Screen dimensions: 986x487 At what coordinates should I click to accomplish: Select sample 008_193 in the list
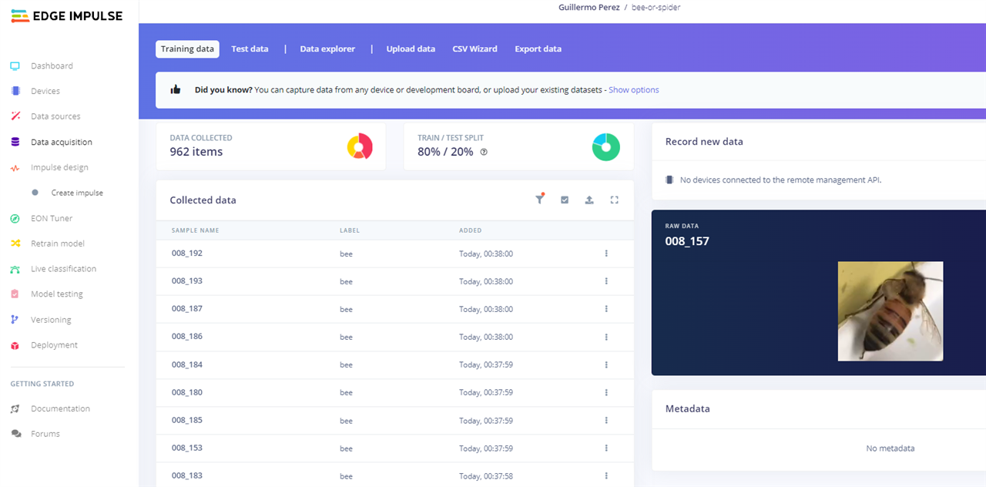tap(187, 281)
